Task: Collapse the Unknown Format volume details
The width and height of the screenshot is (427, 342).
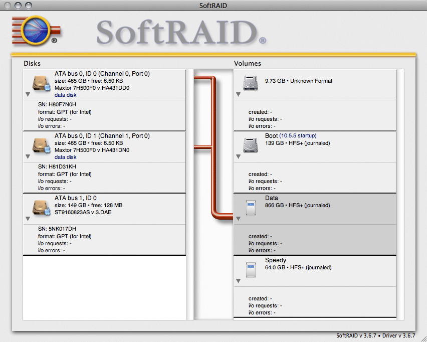Action: coord(238,94)
